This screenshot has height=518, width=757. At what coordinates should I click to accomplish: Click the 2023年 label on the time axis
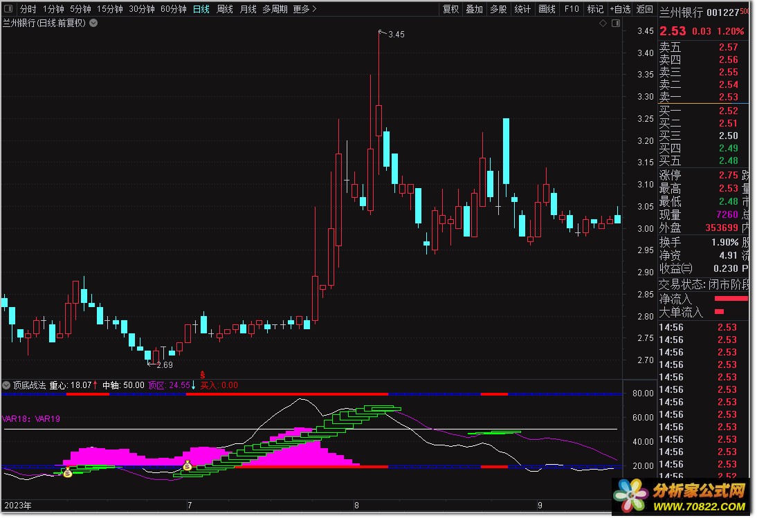pyautogui.click(x=18, y=506)
